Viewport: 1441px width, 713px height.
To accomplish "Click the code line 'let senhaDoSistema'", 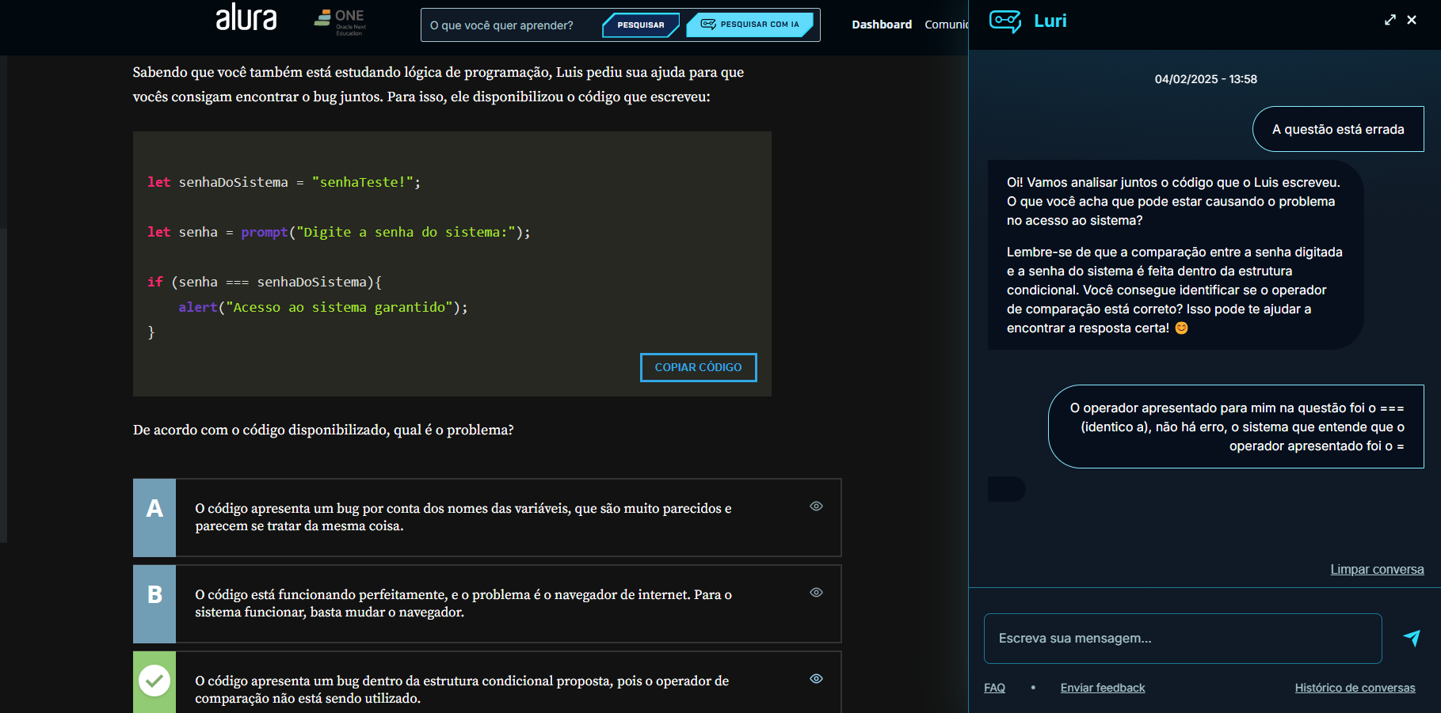I will click(x=284, y=182).
